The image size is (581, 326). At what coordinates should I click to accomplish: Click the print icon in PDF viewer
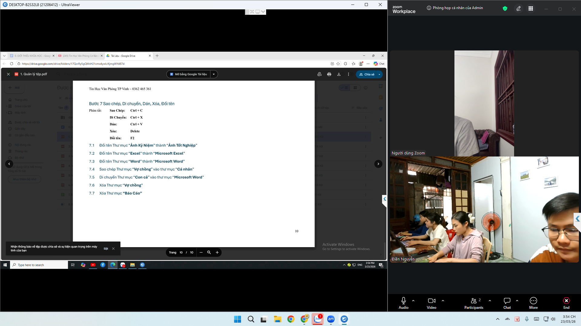tap(329, 74)
